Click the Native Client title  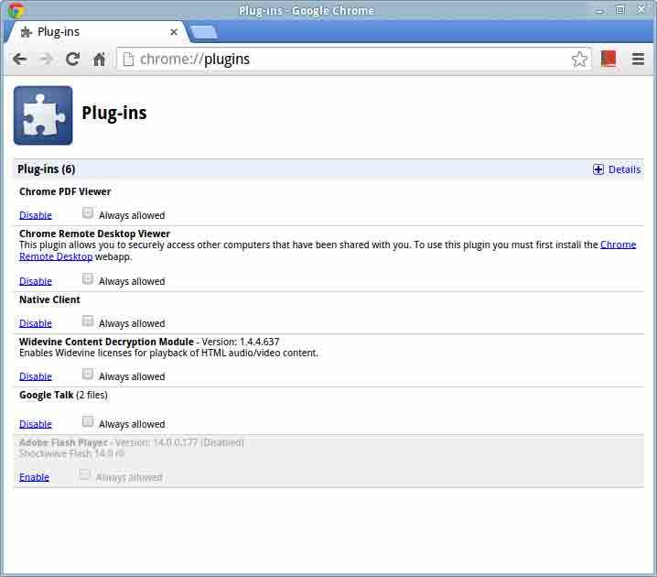(49, 299)
